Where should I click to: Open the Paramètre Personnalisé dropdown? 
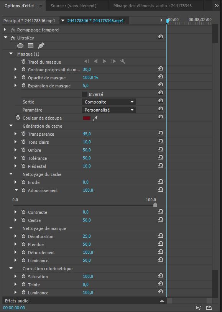tap(109, 110)
